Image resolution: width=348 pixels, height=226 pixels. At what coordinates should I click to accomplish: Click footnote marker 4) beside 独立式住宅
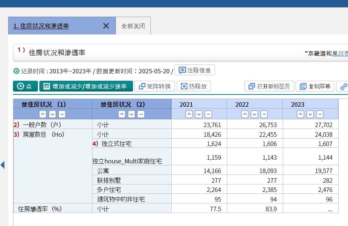[x=95, y=144]
